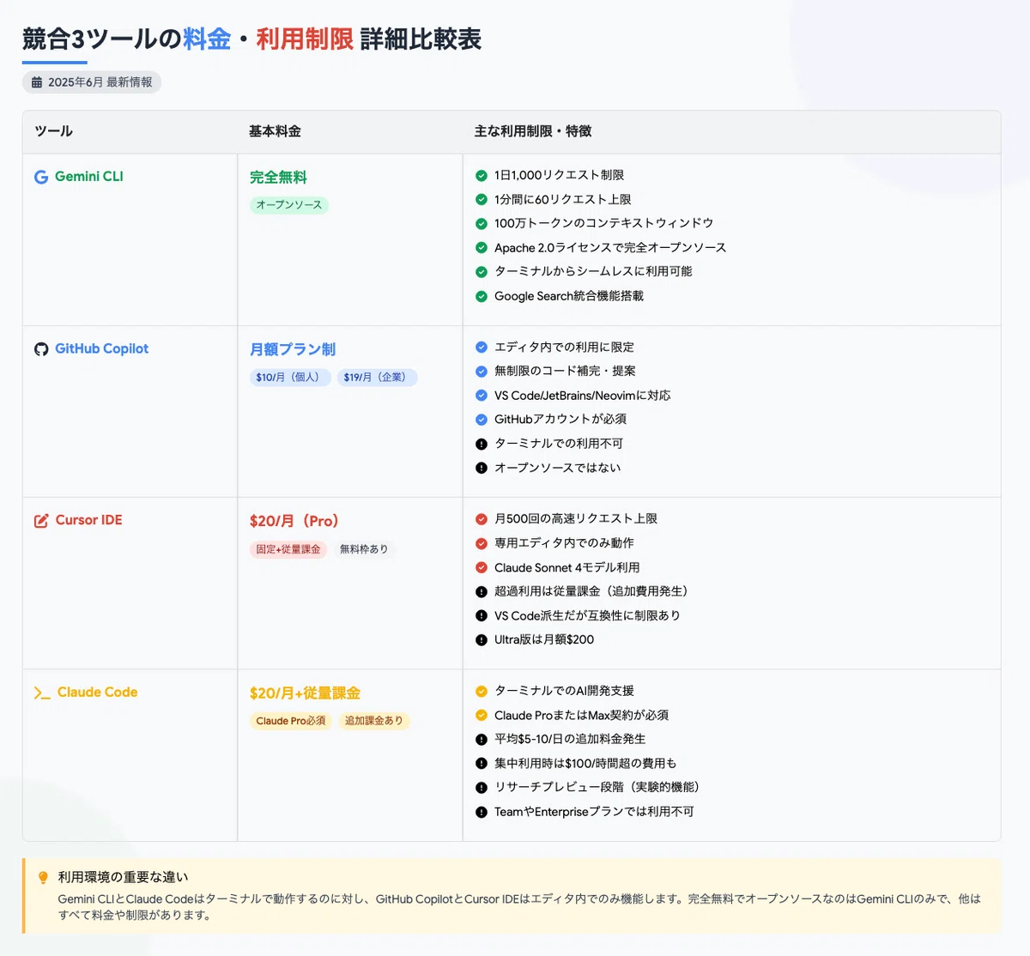Click the $20/月（Pro） price text
The image size is (1030, 956).
point(294,521)
